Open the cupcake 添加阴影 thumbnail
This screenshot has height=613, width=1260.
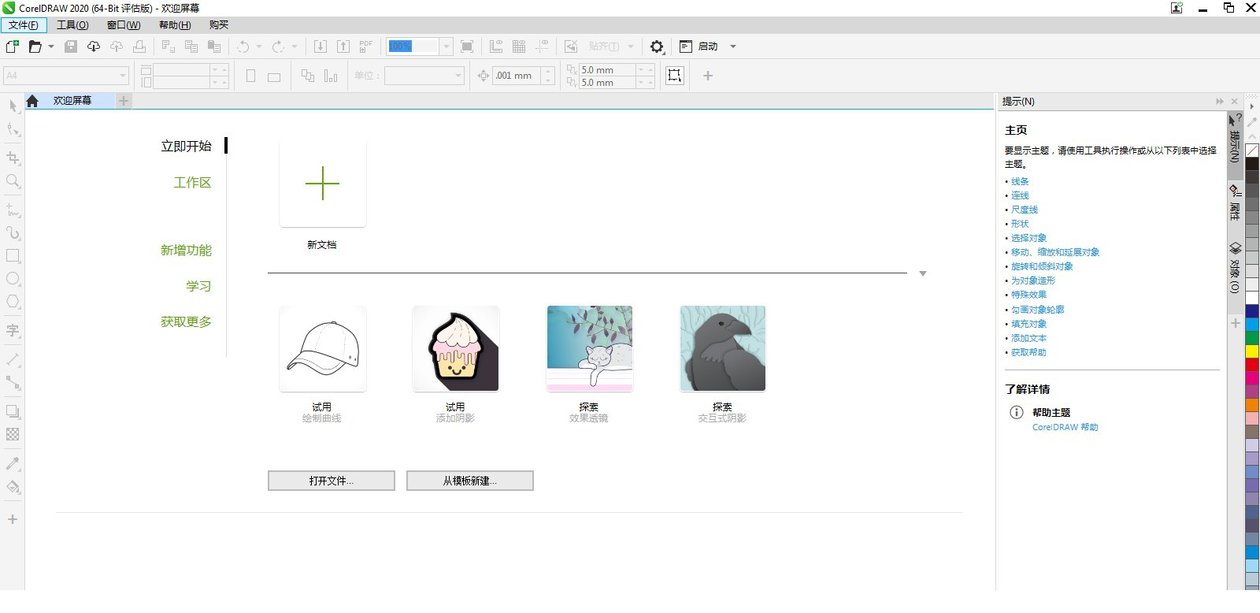tap(456, 349)
